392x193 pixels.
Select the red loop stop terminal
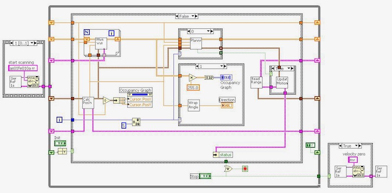pyautogui.click(x=245, y=169)
